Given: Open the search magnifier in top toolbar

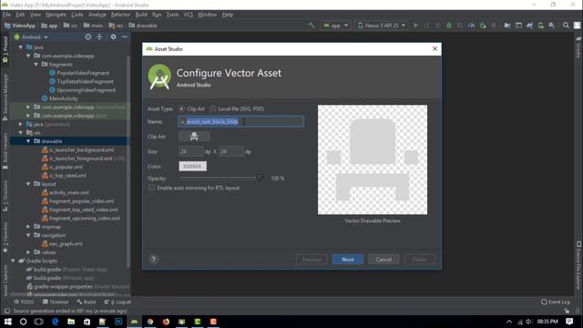Looking at the screenshot, I should [566, 26].
